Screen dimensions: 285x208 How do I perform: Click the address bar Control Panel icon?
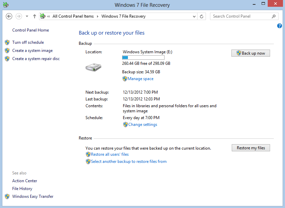coord(43,16)
